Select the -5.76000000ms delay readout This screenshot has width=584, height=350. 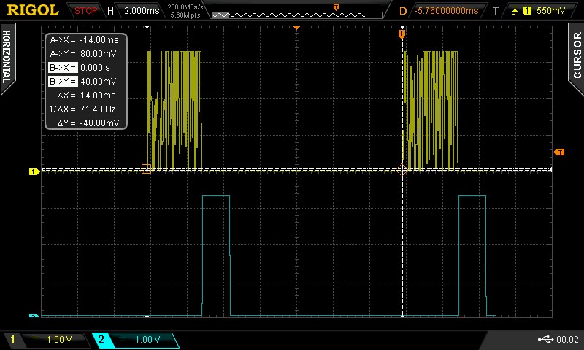tap(446, 11)
